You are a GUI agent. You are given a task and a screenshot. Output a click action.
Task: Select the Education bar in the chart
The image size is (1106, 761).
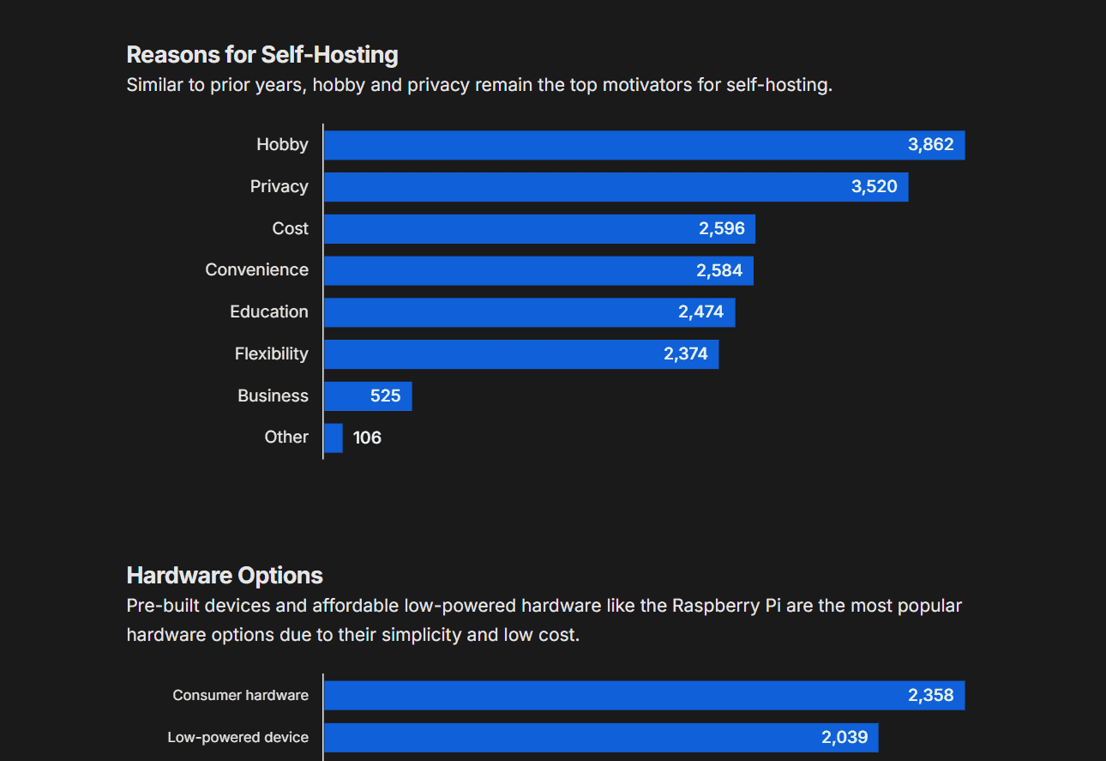pyautogui.click(x=529, y=312)
